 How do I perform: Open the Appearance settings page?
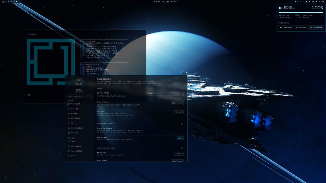pyautogui.click(x=79, y=104)
